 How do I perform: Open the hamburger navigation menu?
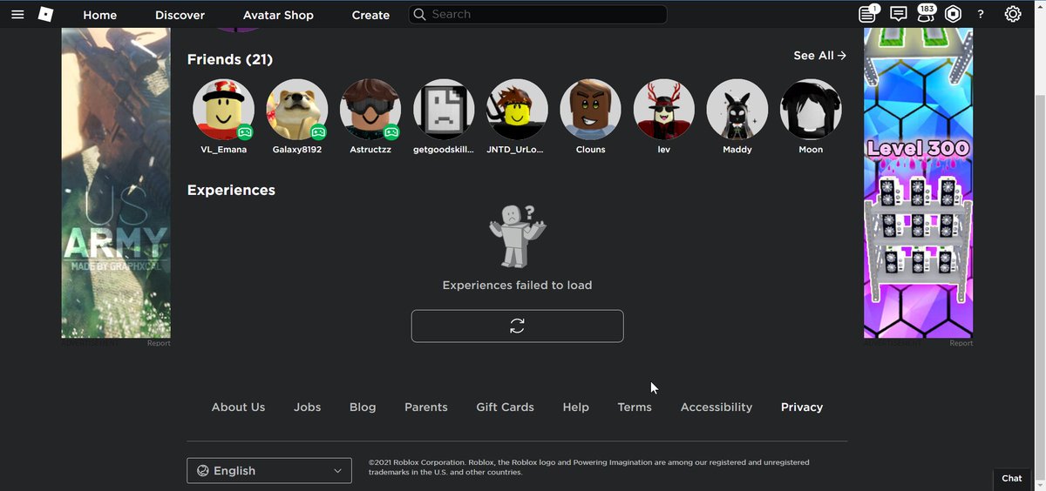point(17,15)
